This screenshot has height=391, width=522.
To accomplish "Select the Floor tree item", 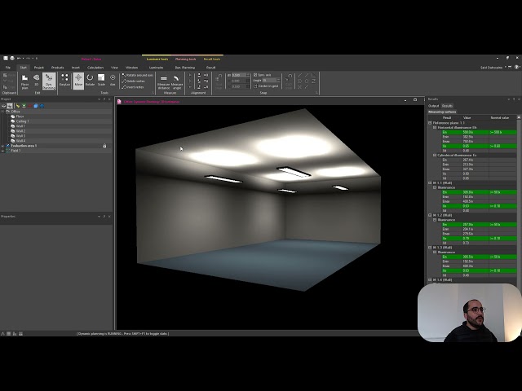I will click(20, 116).
